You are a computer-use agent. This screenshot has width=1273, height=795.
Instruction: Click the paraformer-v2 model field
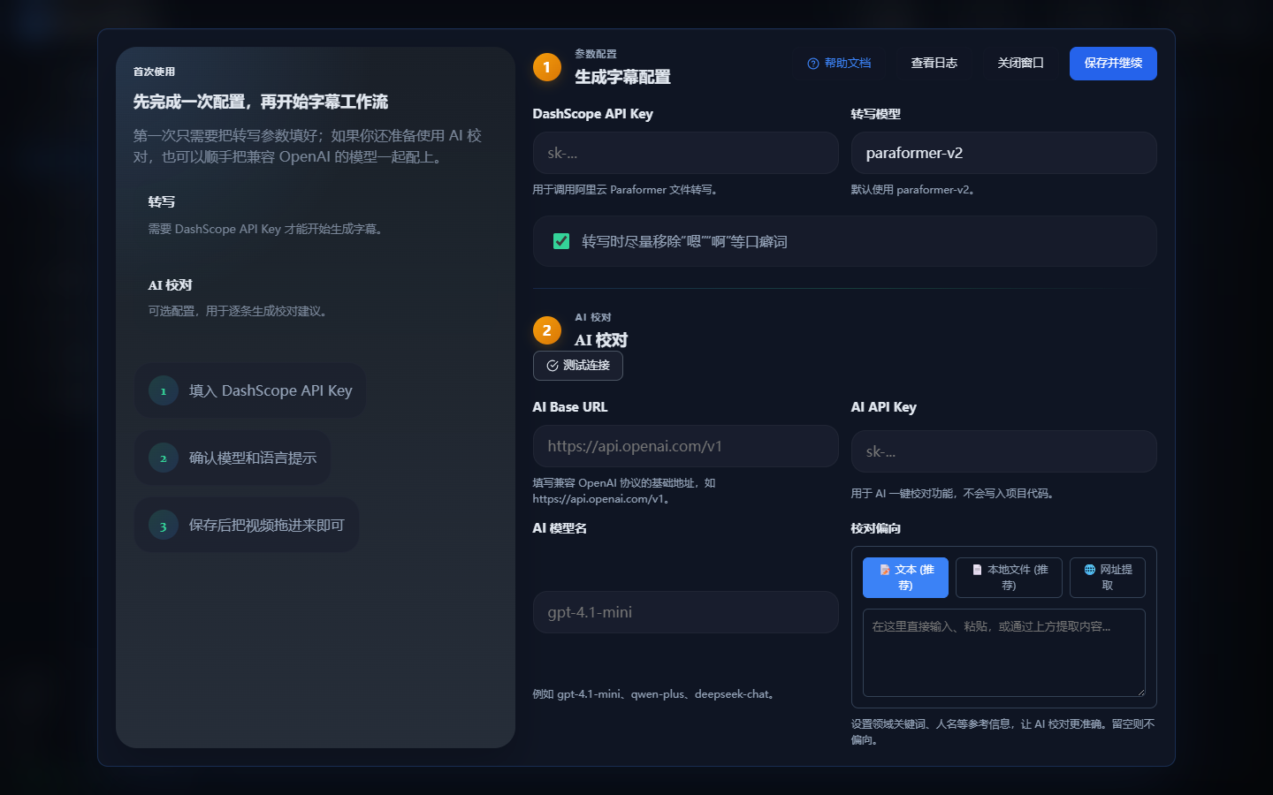pos(1004,153)
